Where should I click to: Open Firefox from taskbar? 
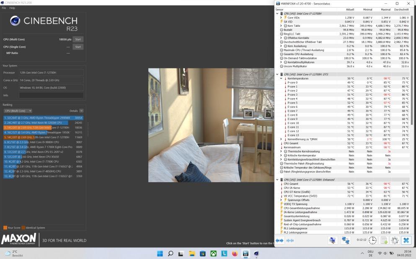click(235, 254)
